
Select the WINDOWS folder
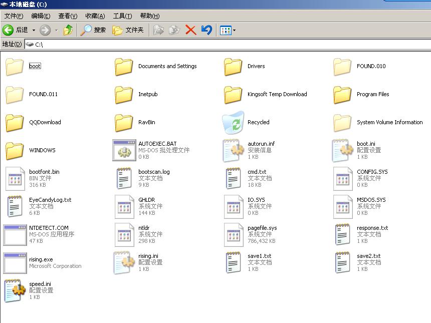coord(15,150)
